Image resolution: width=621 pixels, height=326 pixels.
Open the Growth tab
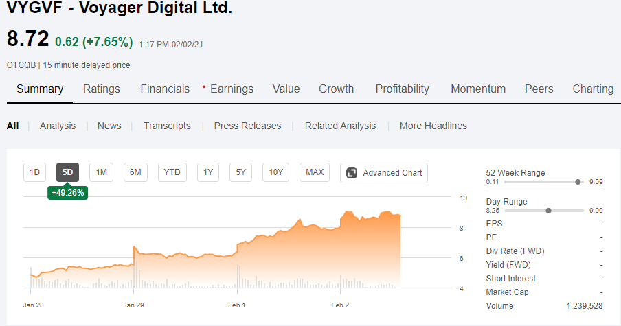(336, 89)
